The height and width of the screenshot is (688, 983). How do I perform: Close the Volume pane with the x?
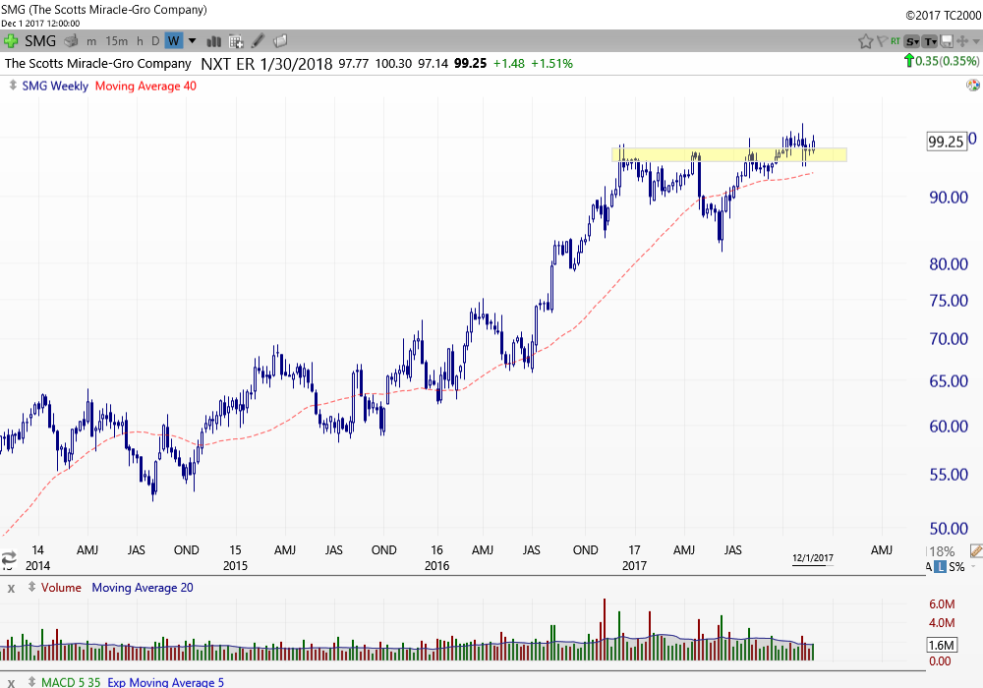click(x=11, y=588)
